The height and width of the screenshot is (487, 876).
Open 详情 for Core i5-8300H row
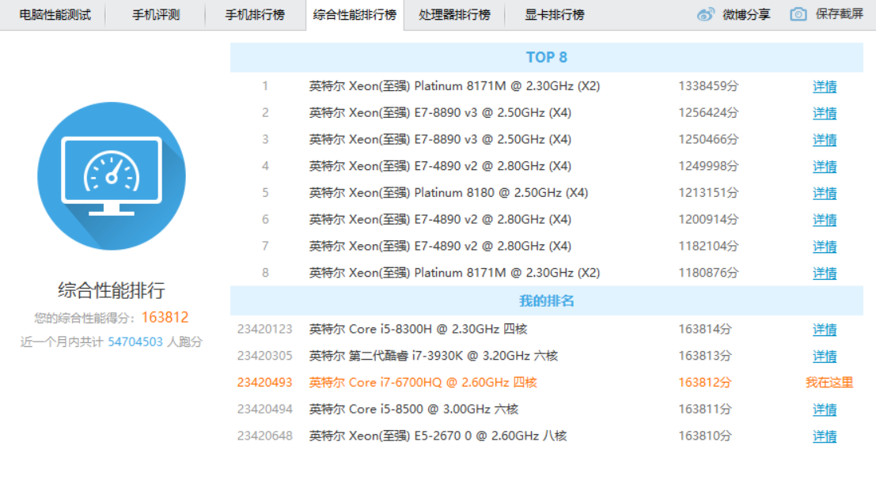825,330
